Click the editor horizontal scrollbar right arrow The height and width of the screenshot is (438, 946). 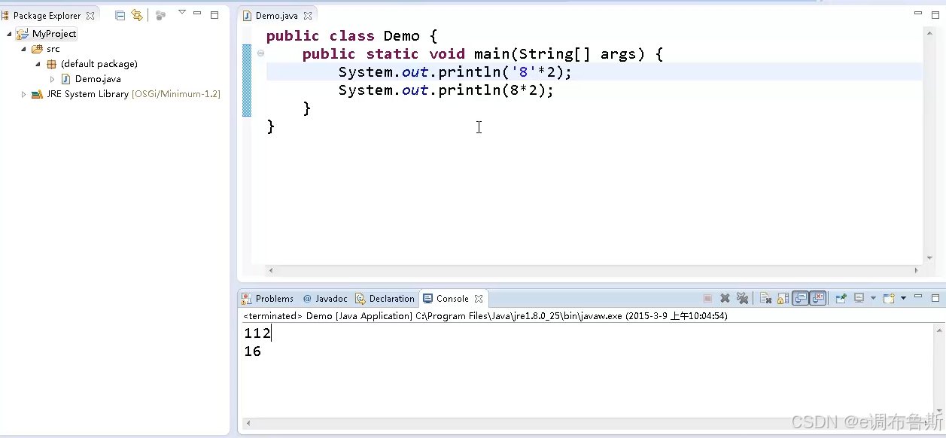[916, 270]
